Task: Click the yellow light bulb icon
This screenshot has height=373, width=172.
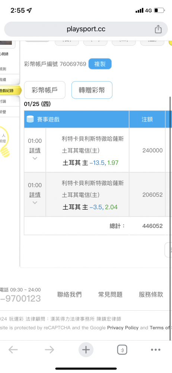Action: coord(4,140)
